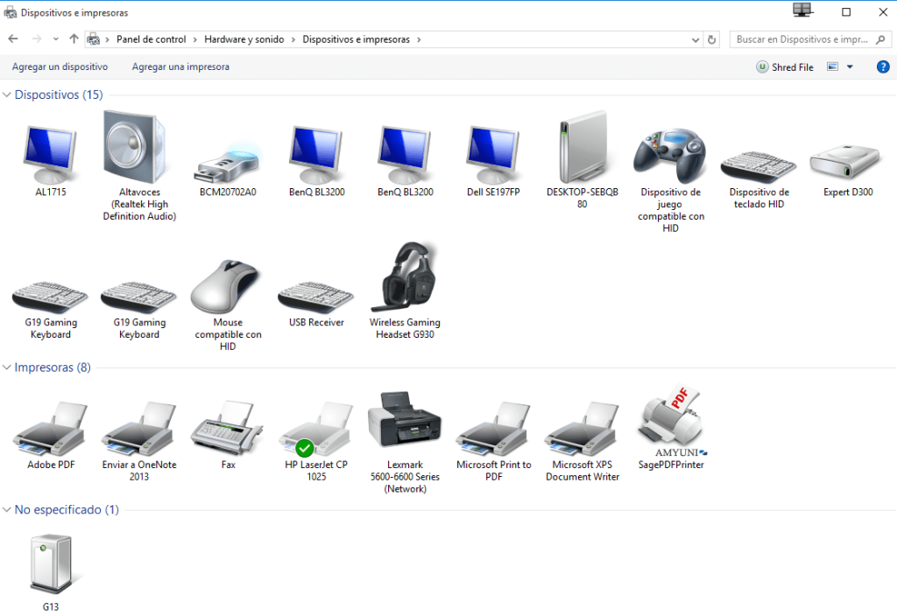Click Agregar una impresora

click(180, 66)
